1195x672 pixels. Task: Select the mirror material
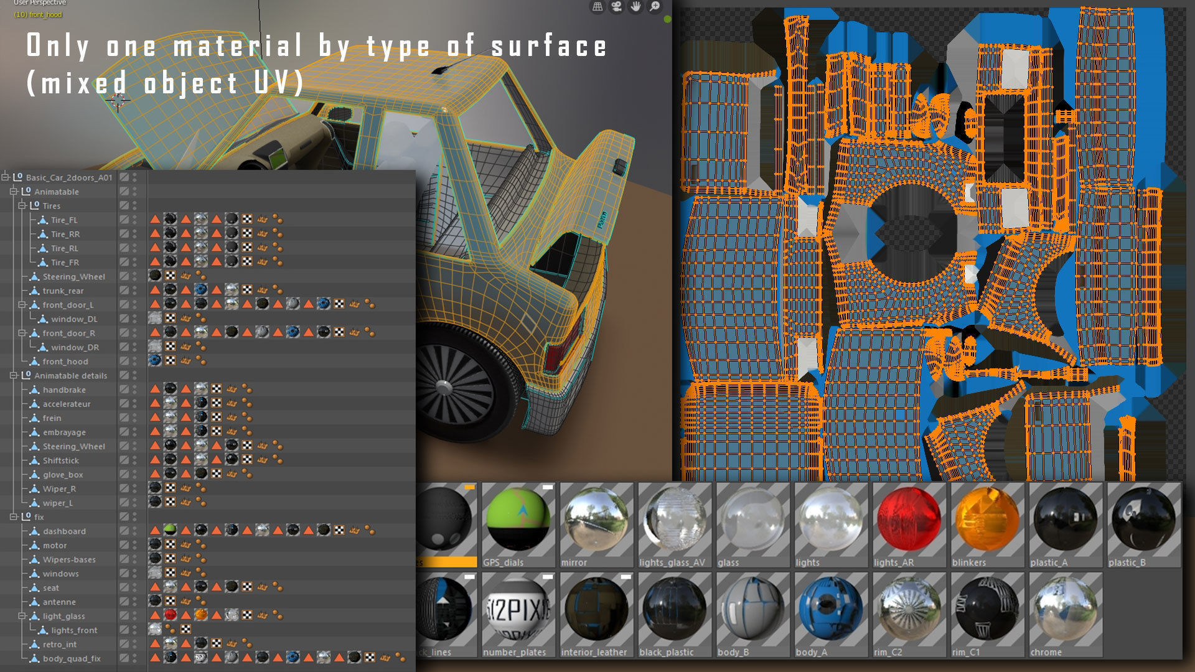(x=596, y=525)
